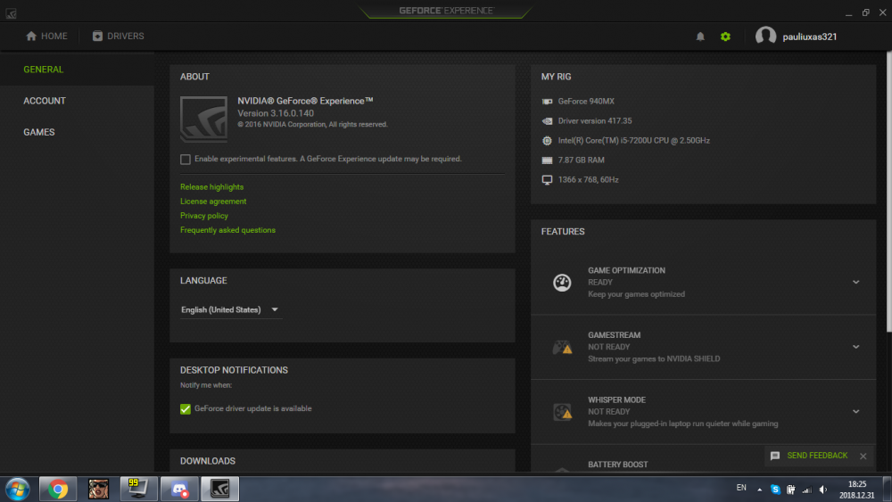Screen dimensions: 892x502
Task: Click the Intel Core i5-7200U CPU text
Action: (633, 140)
